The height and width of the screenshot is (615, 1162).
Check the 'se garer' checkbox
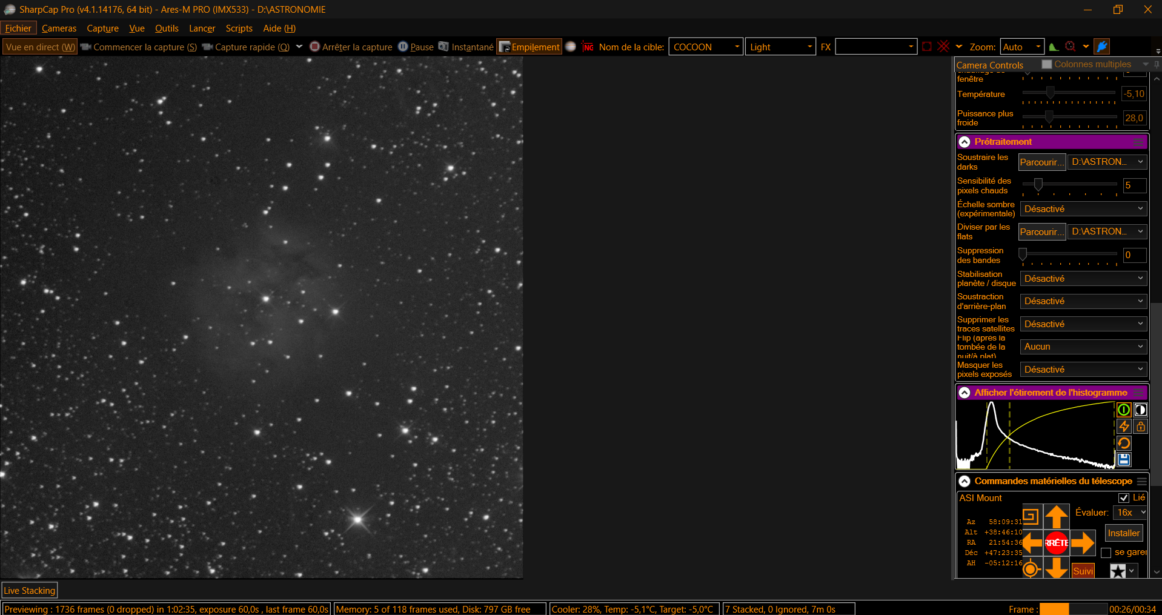(1106, 553)
